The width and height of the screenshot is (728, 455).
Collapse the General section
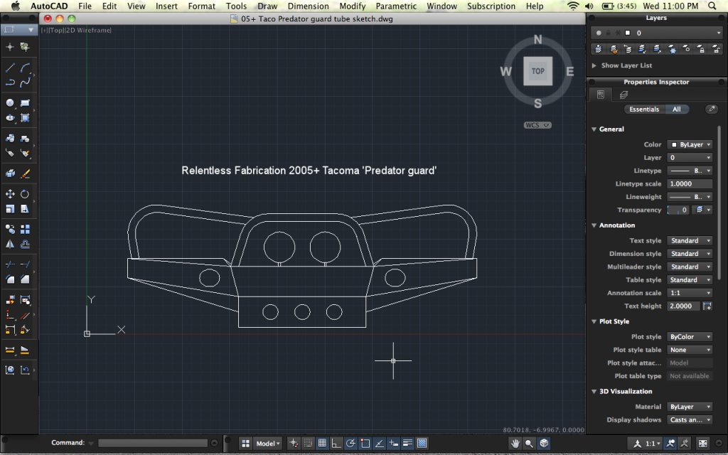pyautogui.click(x=594, y=129)
